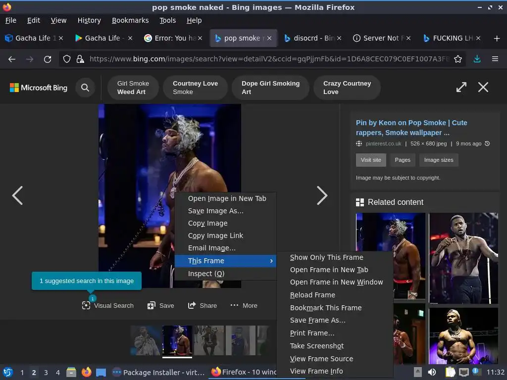Close the Error: You ha tab
This screenshot has height=380, width=507.
tap(200, 38)
